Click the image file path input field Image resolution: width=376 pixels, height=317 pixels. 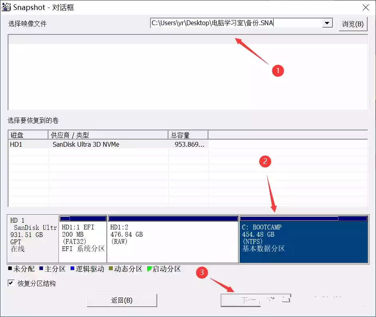236,23
